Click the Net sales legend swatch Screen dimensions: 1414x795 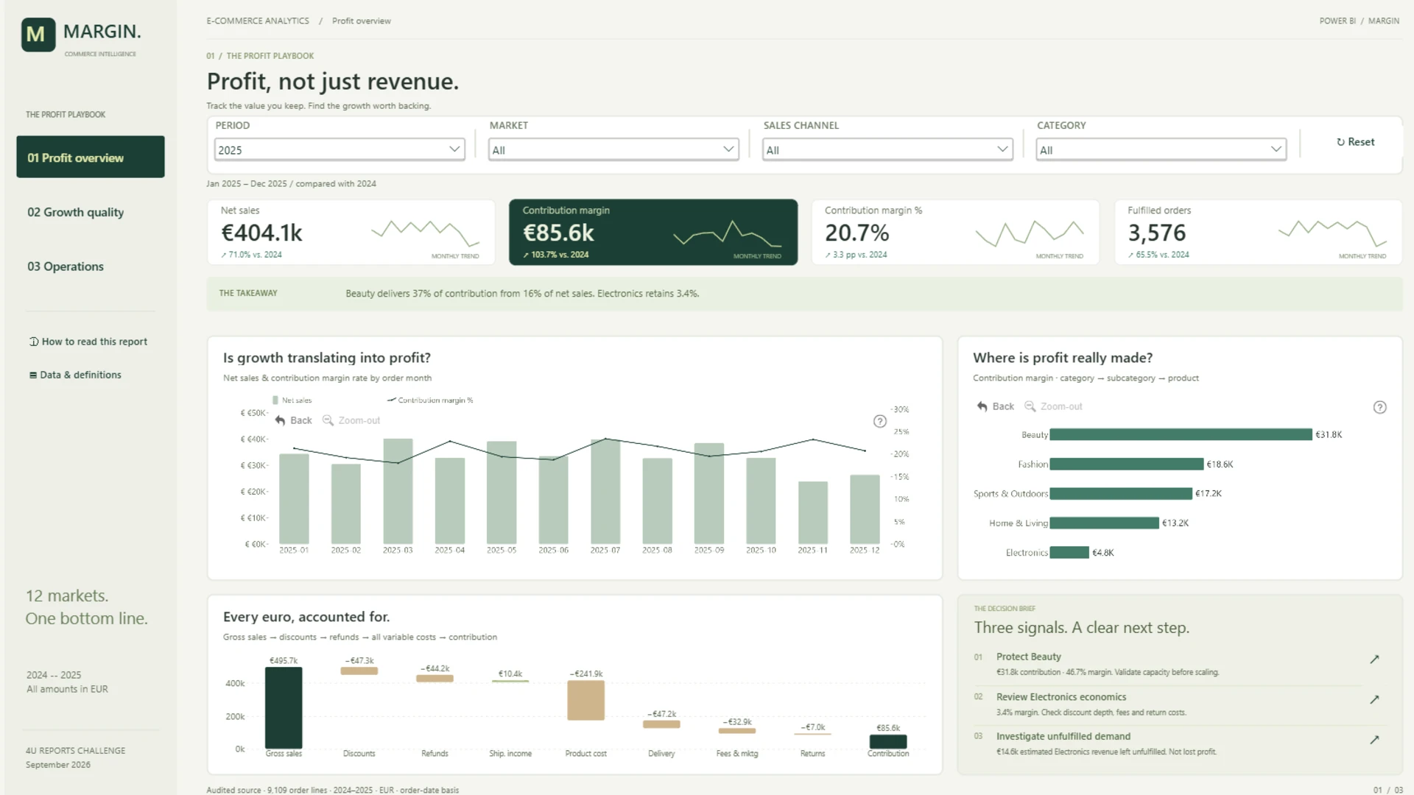point(275,400)
